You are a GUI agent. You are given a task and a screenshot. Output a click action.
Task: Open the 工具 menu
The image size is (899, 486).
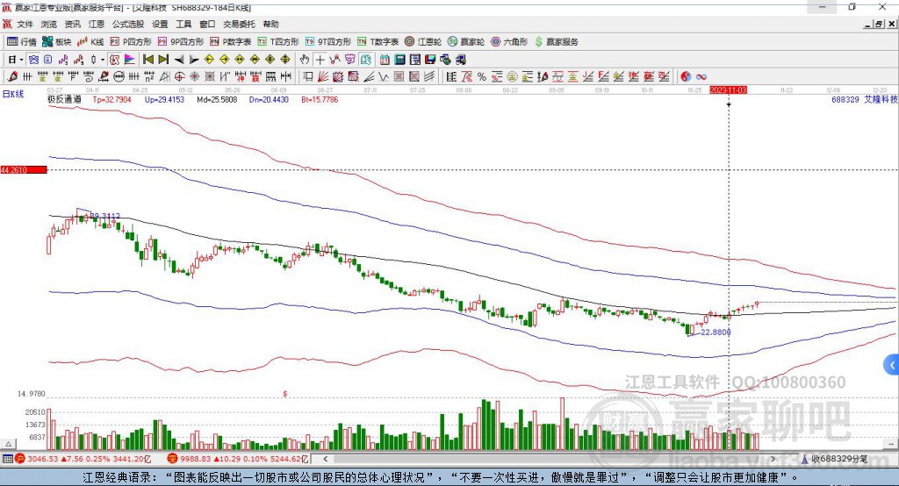coord(183,24)
